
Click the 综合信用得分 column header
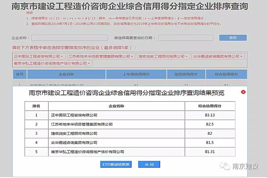227,74
